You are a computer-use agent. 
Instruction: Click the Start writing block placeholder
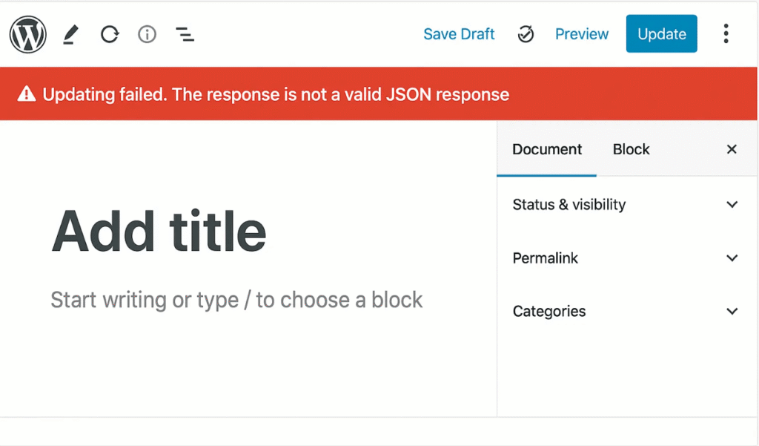(236, 300)
